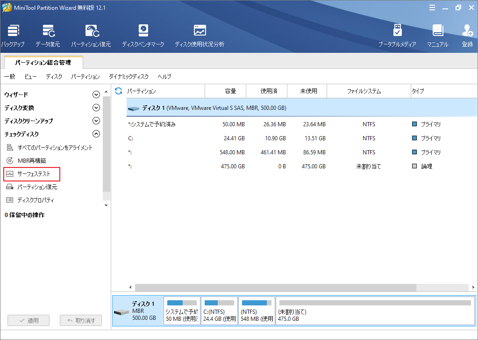Select the 475.00 GB unallocated row
Image resolution: width=478 pixels, height=340 pixels.
(301, 166)
